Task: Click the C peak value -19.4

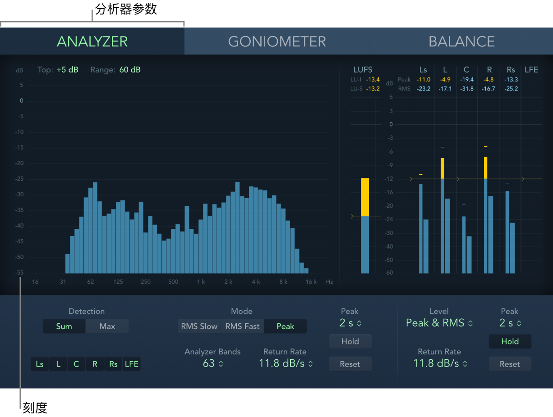Action: click(x=466, y=80)
